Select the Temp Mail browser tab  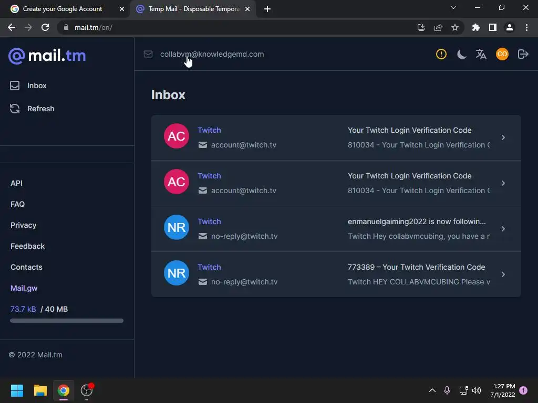pos(193,9)
